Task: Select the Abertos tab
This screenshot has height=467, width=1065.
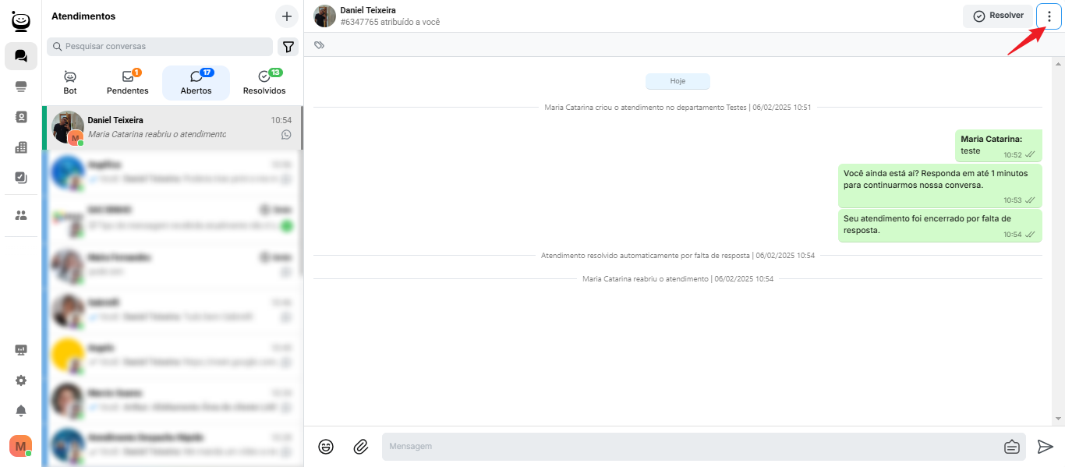Action: tap(196, 83)
